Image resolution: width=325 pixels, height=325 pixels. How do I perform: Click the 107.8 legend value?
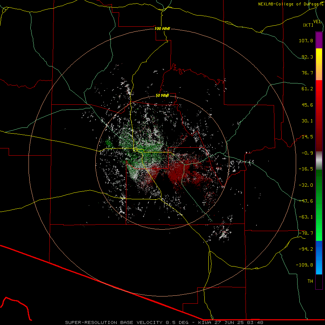click(x=306, y=40)
